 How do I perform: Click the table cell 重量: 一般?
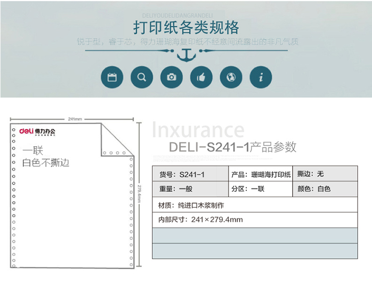(190, 189)
